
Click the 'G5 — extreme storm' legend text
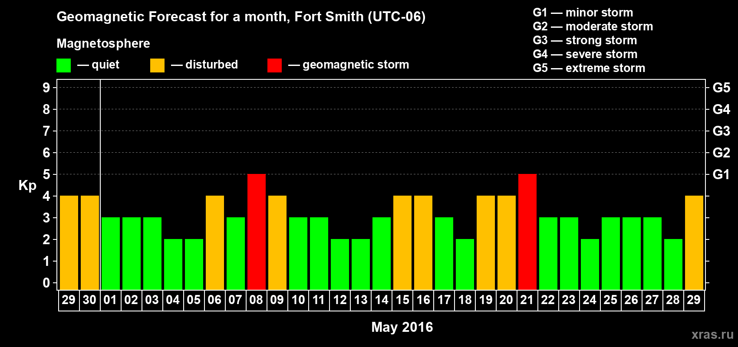pos(589,68)
